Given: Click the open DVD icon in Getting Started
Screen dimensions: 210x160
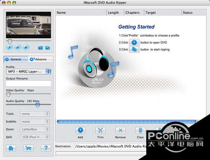Looking at the screenshot, I should coord(134,42).
